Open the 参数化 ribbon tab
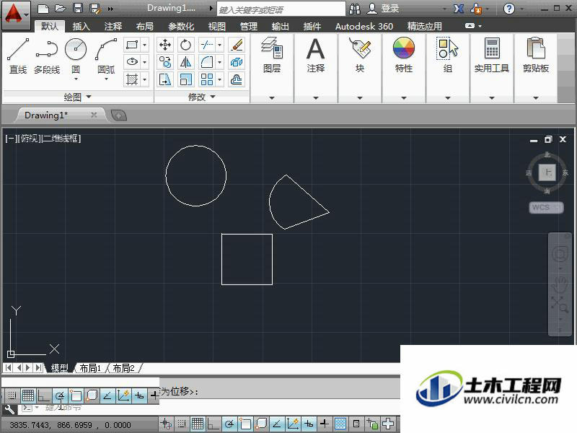 (181, 27)
